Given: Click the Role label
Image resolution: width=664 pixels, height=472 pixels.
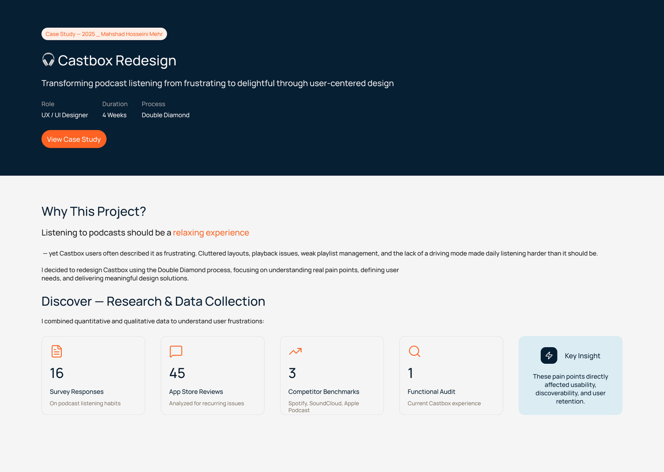Looking at the screenshot, I should 48,104.
